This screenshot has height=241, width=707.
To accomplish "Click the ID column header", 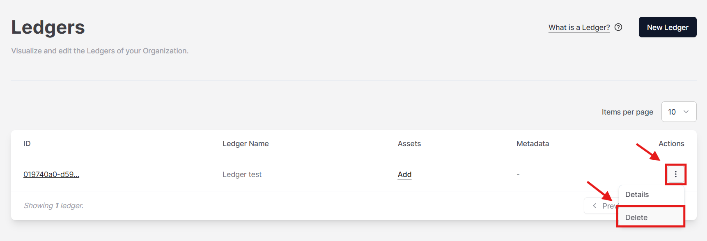I will [27, 144].
